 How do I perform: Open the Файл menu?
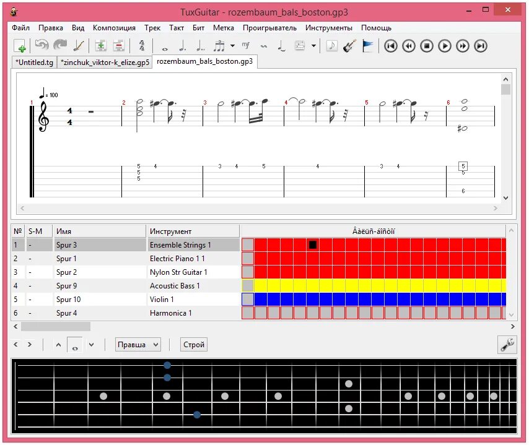(x=20, y=28)
